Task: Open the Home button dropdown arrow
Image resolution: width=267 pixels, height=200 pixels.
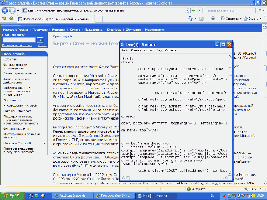Action: pyautogui.click(x=196, y=19)
